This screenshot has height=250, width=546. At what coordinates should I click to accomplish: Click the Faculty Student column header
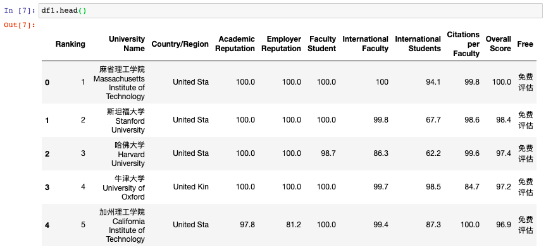click(323, 44)
